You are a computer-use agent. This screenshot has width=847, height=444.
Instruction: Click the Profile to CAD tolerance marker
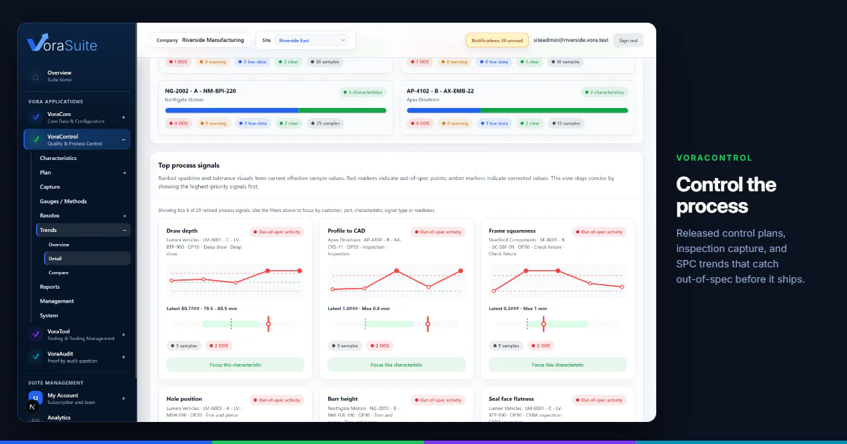coord(428,324)
